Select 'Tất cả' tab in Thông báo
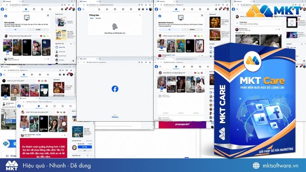306x172 pixels. [91, 18]
